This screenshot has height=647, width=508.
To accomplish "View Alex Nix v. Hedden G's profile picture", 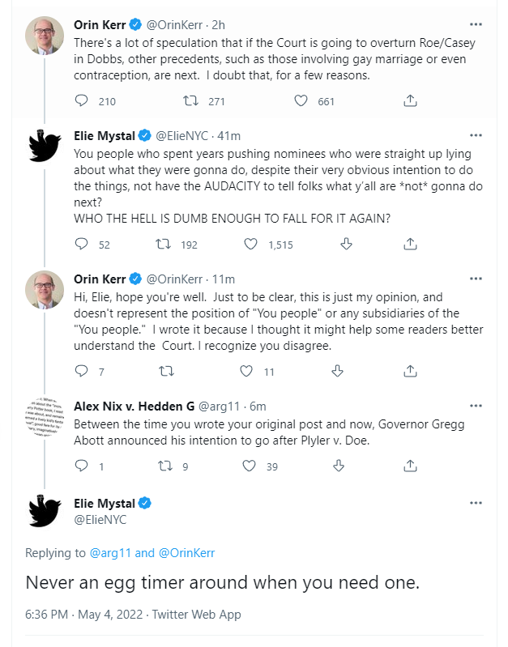I will tap(45, 418).
